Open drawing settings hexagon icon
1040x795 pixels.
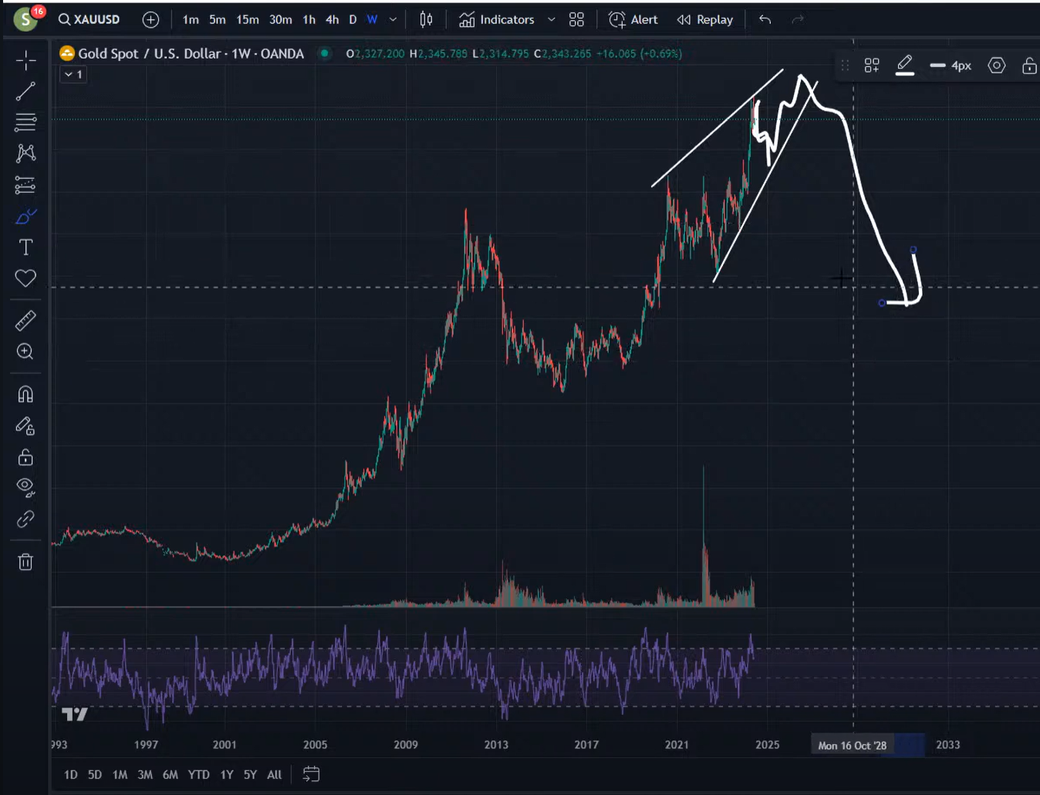pyautogui.click(x=997, y=66)
